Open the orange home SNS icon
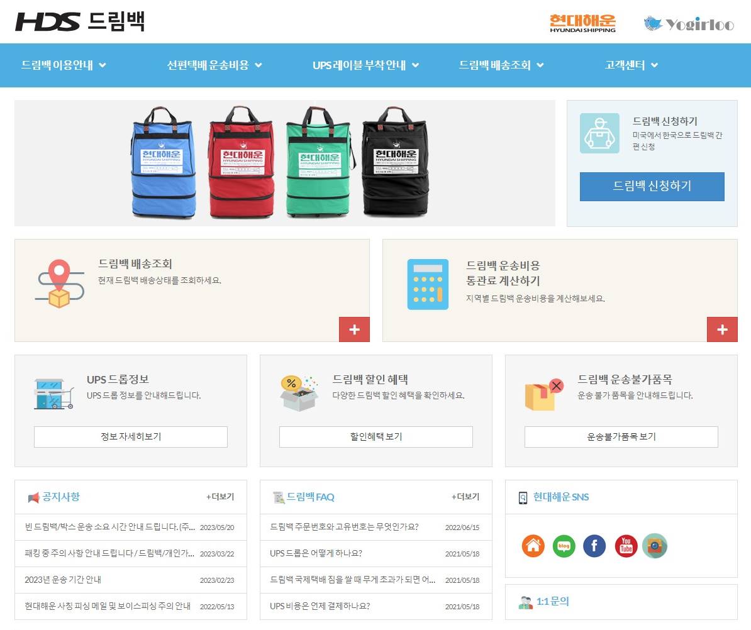The image size is (751, 630). pos(533,546)
